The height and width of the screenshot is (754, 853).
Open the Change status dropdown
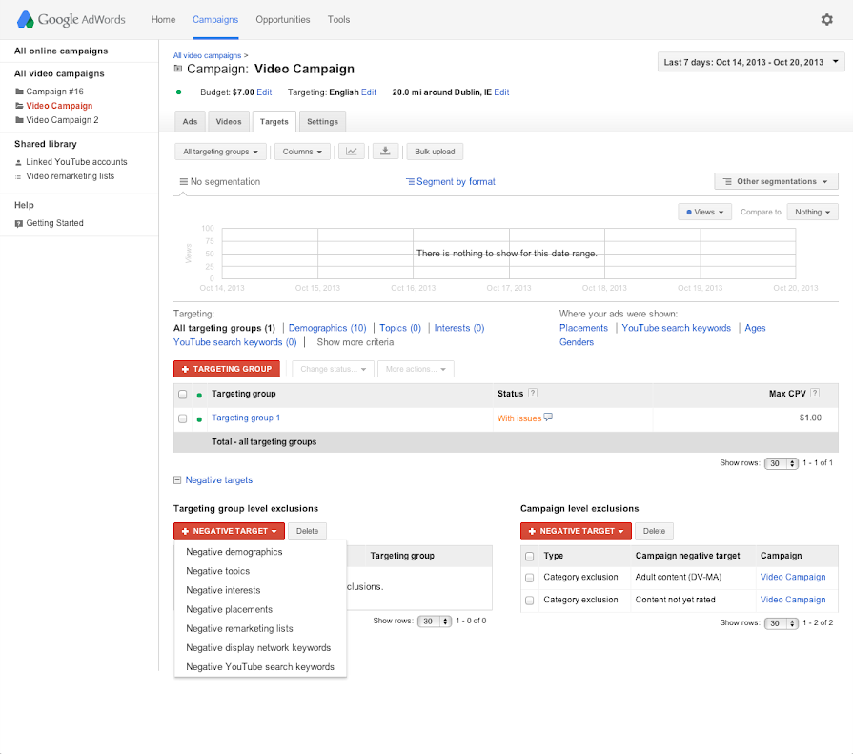click(333, 369)
